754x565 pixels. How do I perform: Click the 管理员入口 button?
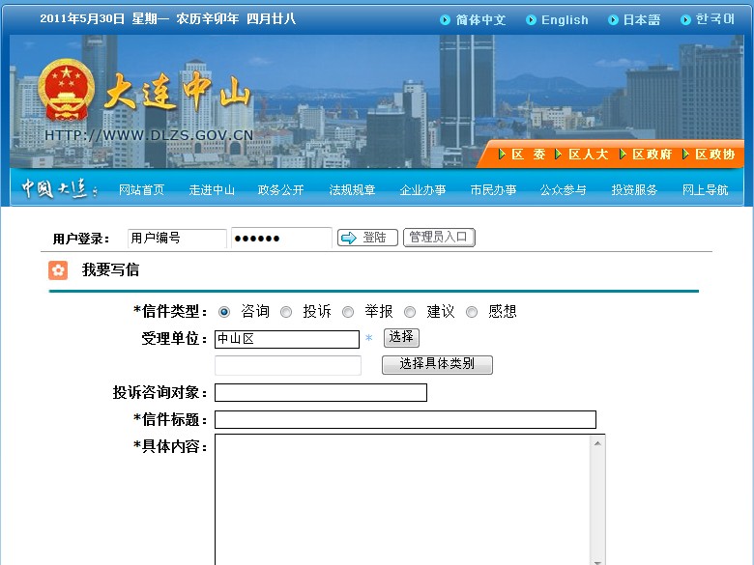[x=439, y=238]
